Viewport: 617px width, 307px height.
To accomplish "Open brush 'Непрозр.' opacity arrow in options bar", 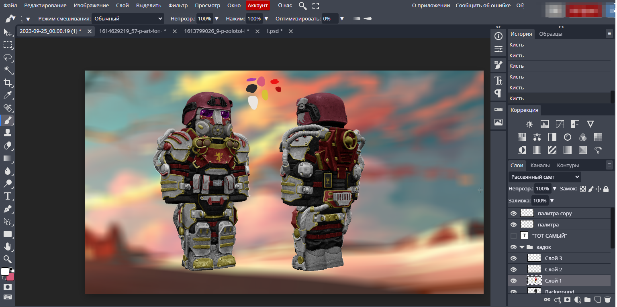I will pos(217,18).
